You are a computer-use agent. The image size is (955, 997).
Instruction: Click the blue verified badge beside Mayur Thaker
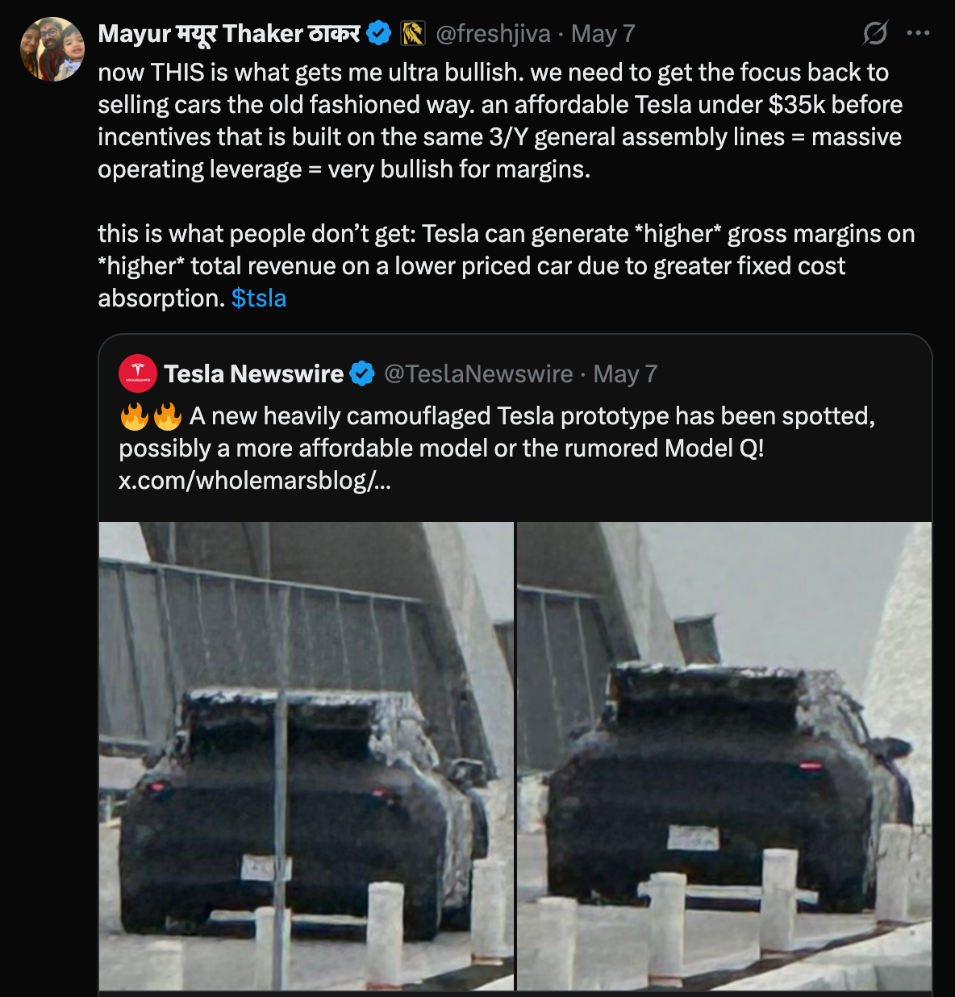click(378, 34)
